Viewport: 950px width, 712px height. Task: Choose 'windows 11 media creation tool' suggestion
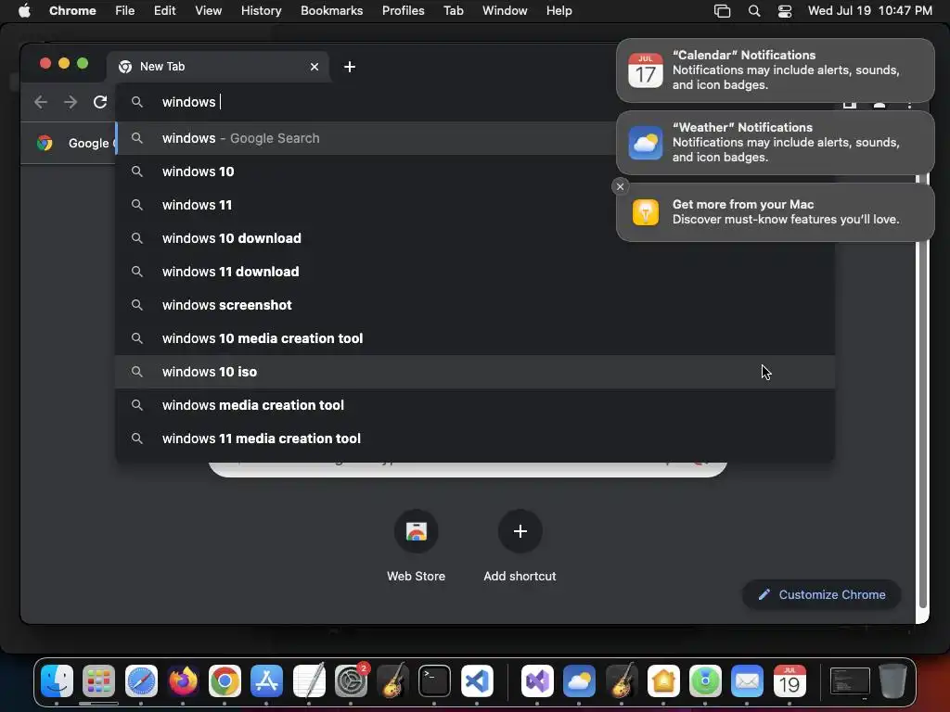pos(475,439)
